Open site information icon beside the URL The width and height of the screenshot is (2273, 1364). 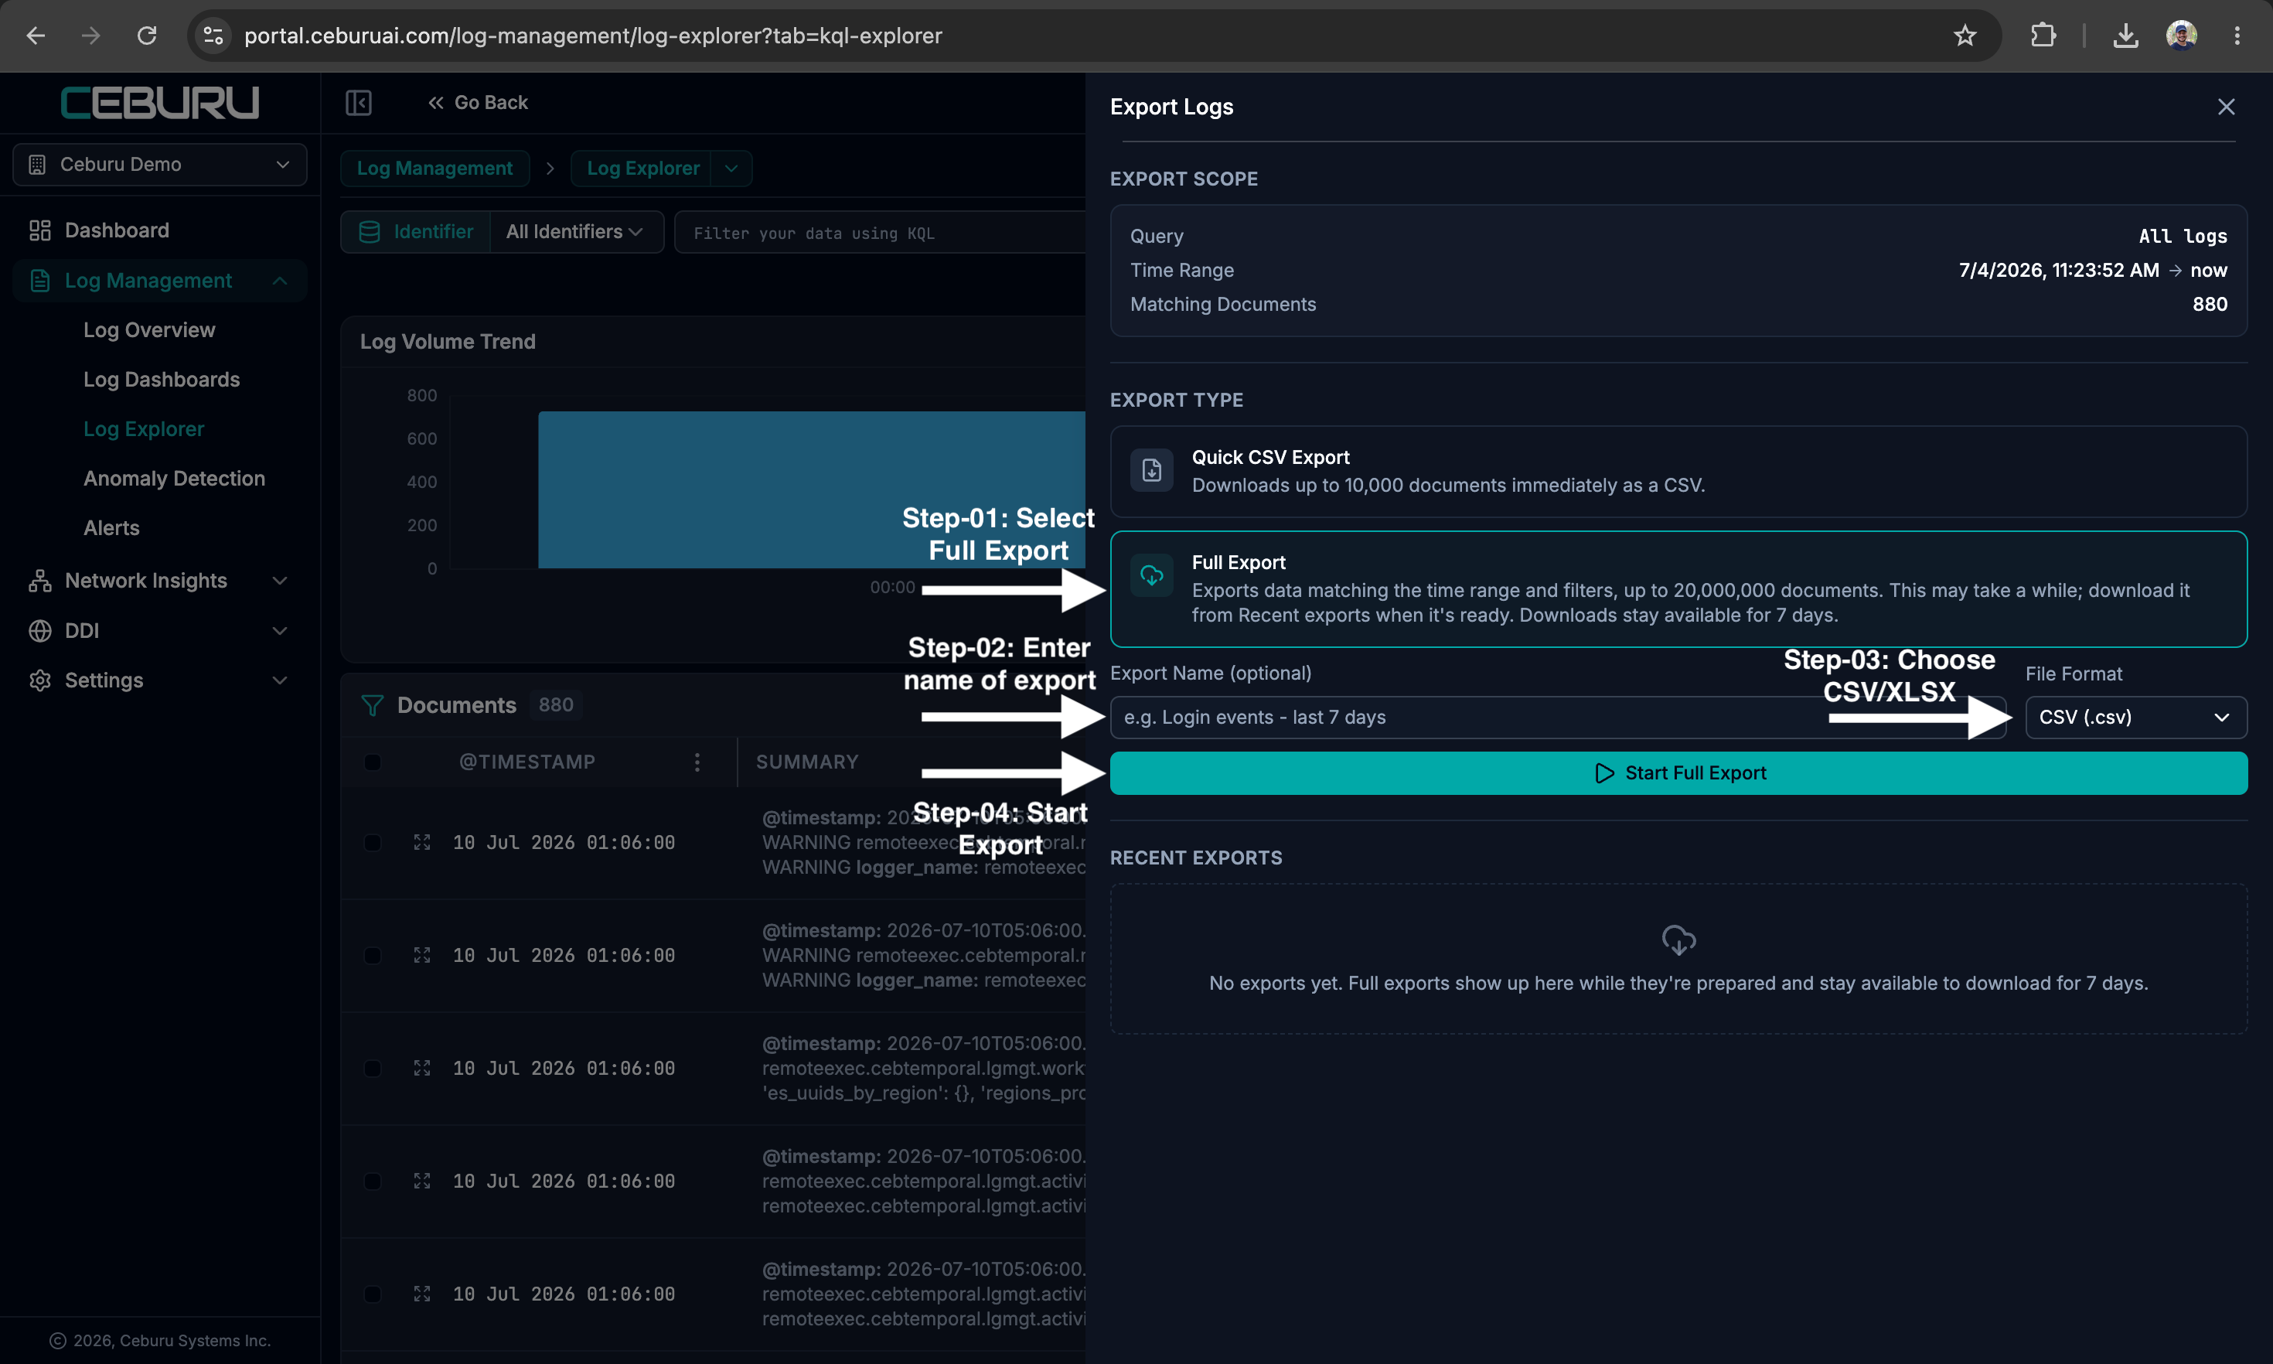[x=213, y=36]
